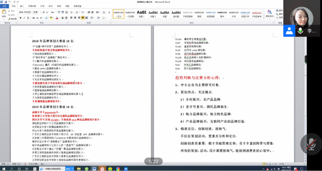The height and width of the screenshot is (171, 322).
Task: Open the File tab
Action: tap(5, 6)
